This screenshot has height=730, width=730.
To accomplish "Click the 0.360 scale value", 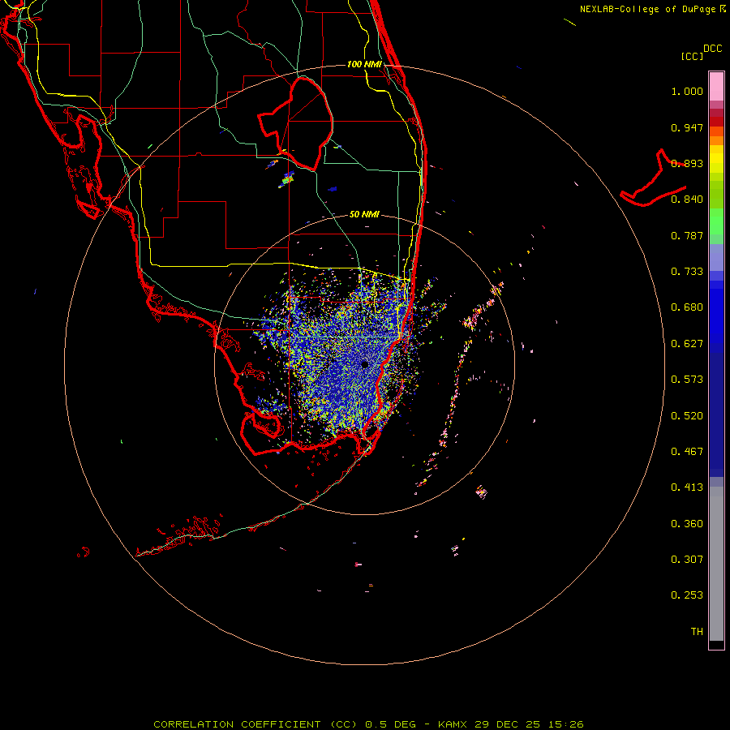I will 687,524.
